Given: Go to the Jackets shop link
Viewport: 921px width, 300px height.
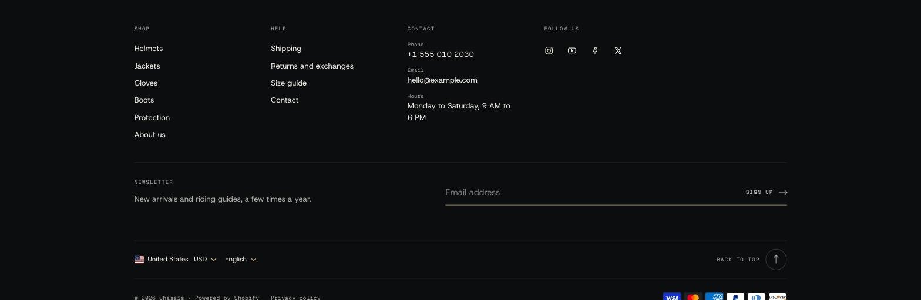Looking at the screenshot, I should click(x=147, y=66).
